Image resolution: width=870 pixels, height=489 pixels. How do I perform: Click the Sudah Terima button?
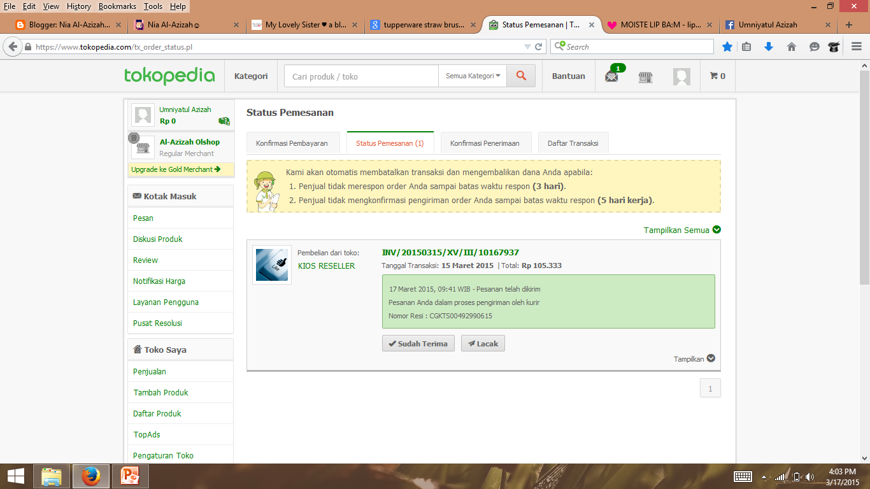click(x=418, y=344)
